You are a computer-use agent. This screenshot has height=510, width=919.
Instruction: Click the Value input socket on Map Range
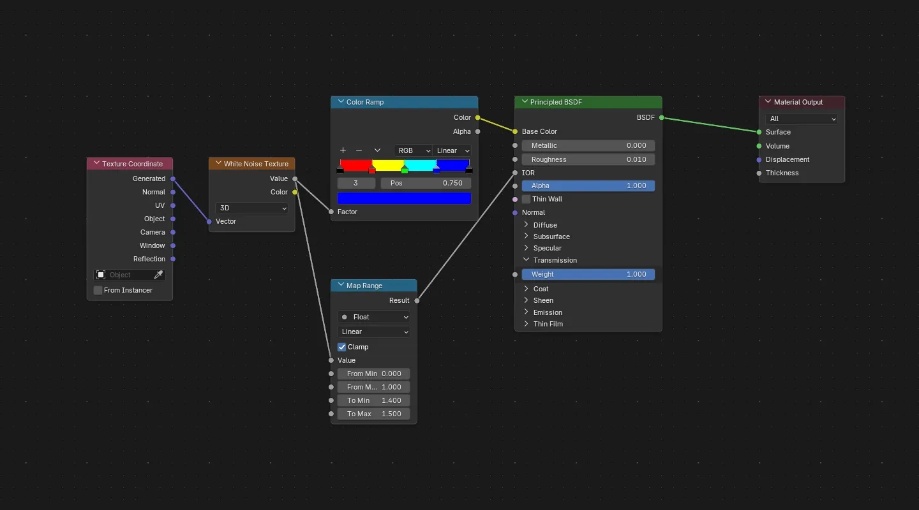(331, 360)
